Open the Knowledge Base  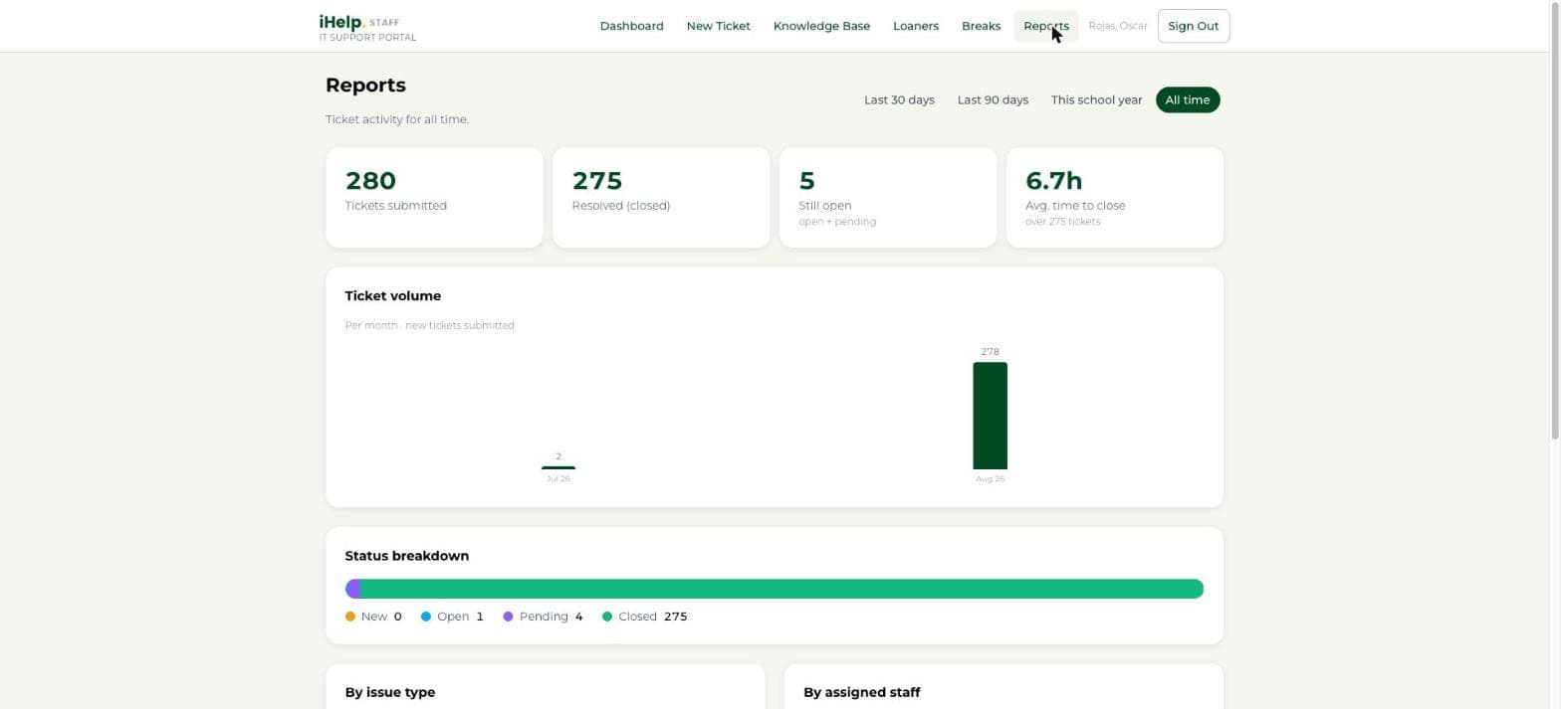coord(821,26)
